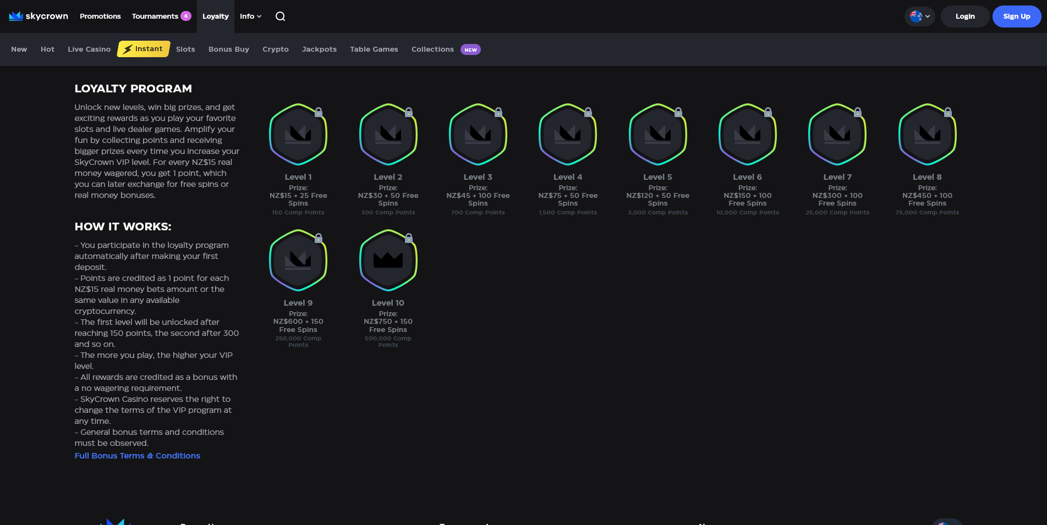Click the 'NZ$300 + 100 Free Spins' prize text

pos(837,200)
